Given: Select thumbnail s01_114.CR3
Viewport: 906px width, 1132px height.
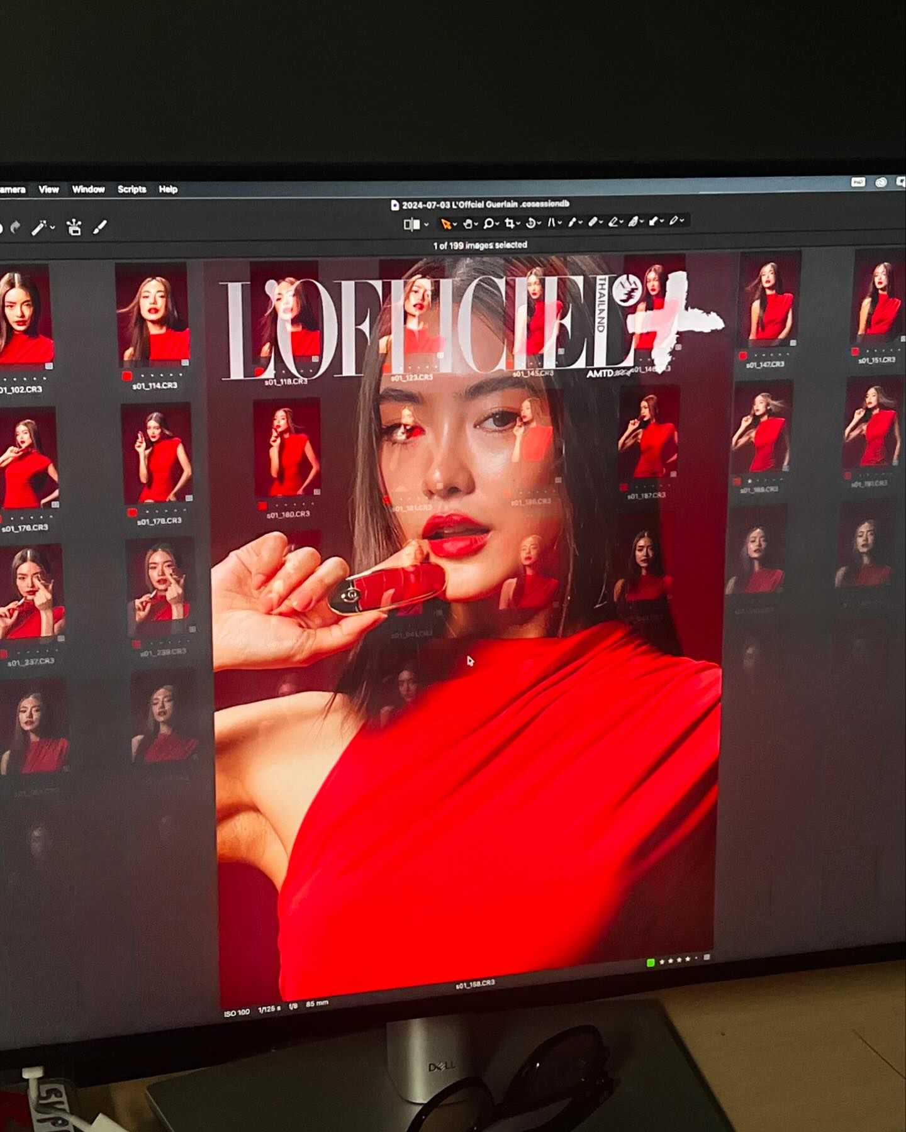Looking at the screenshot, I should (x=153, y=315).
